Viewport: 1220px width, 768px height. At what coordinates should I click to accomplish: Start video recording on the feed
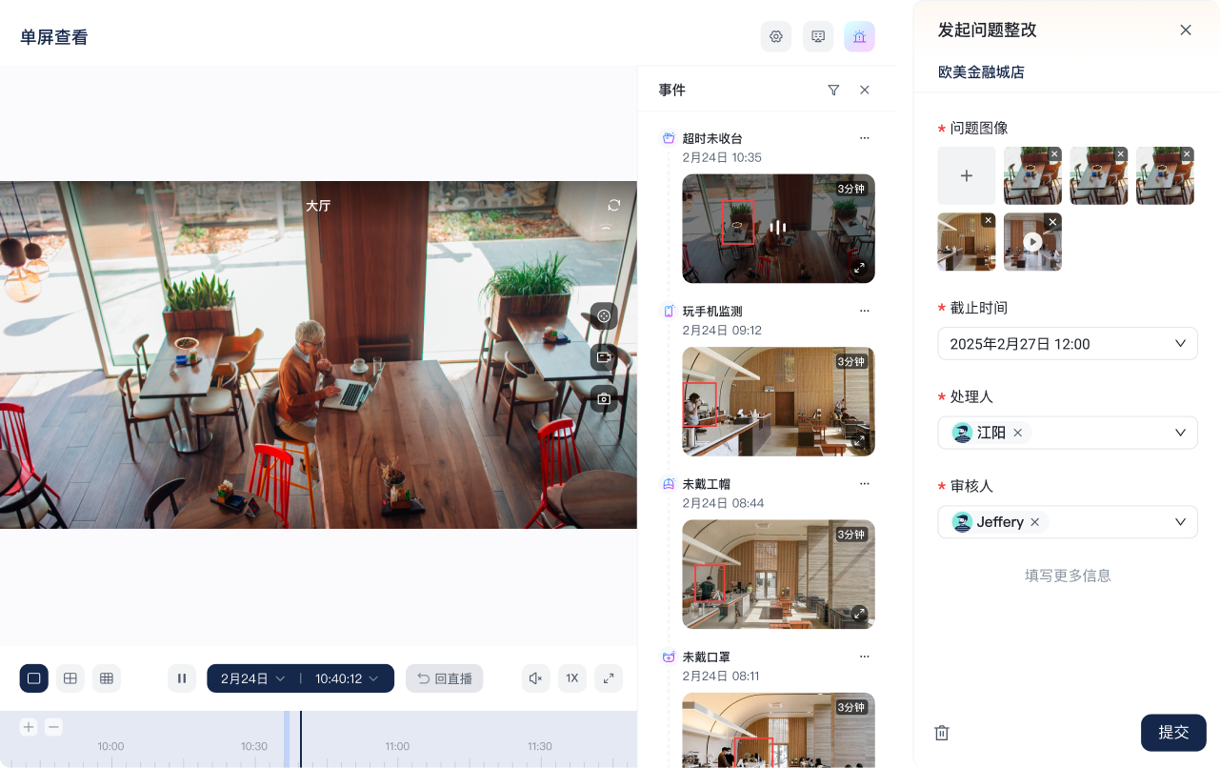604,357
